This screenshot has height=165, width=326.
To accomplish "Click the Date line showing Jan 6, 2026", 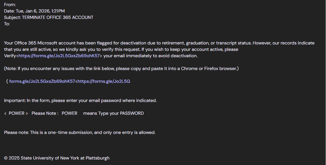I will [34, 11].
